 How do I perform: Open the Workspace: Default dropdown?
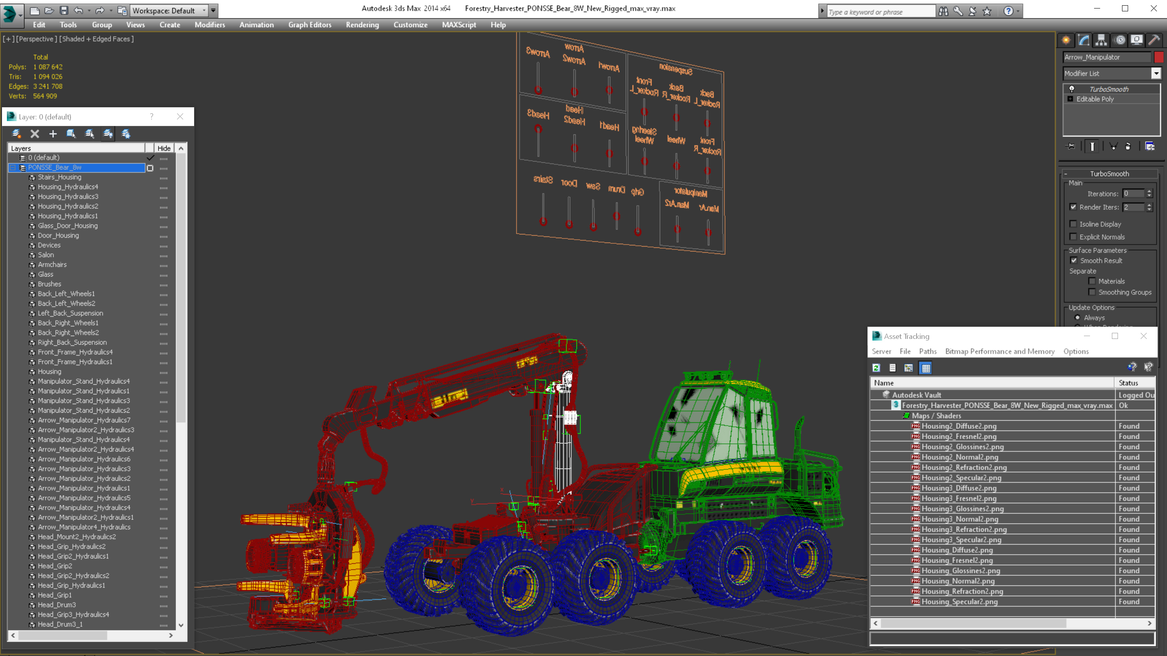pos(169,11)
